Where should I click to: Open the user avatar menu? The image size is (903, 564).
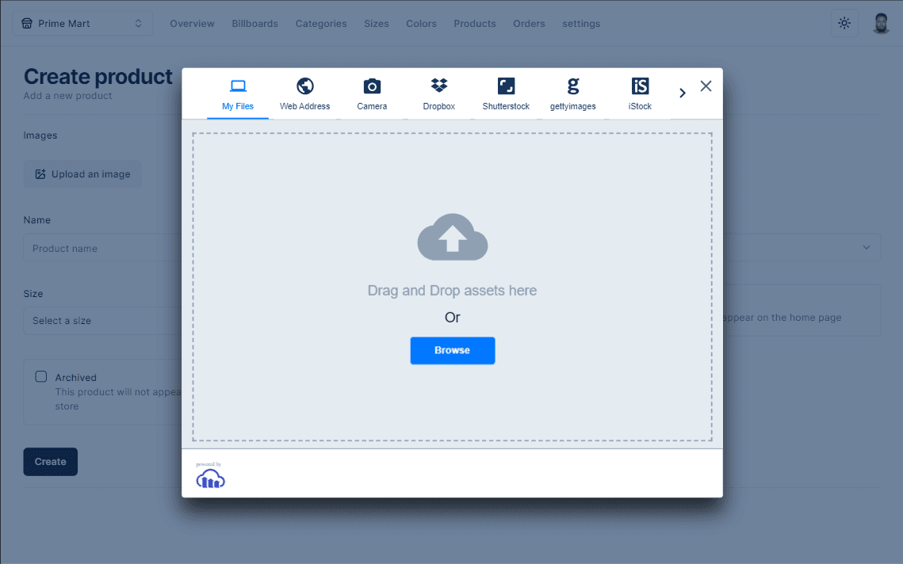(881, 24)
